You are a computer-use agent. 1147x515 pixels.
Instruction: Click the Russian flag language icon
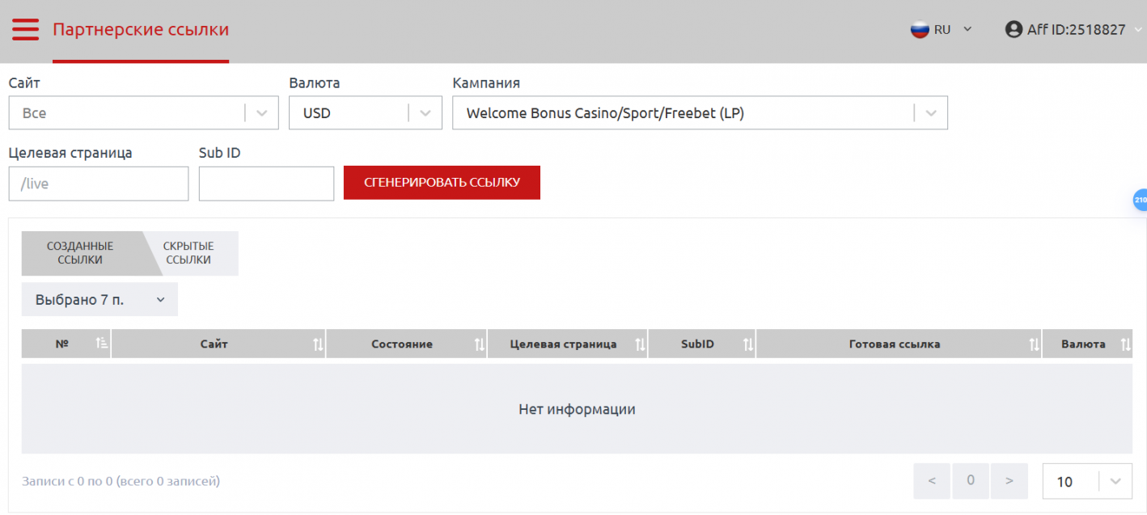(920, 30)
